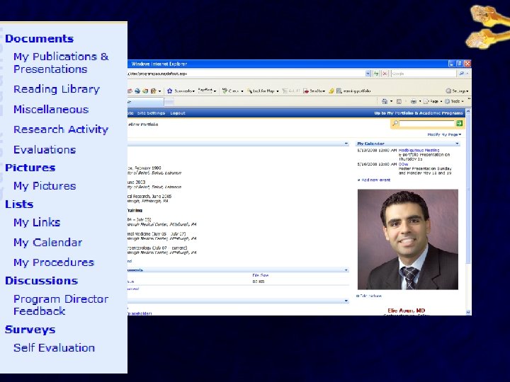Screen dimensions: 510x382
Task: Open the Medbiquitous Meeting calendar event
Action: pyautogui.click(x=419, y=151)
